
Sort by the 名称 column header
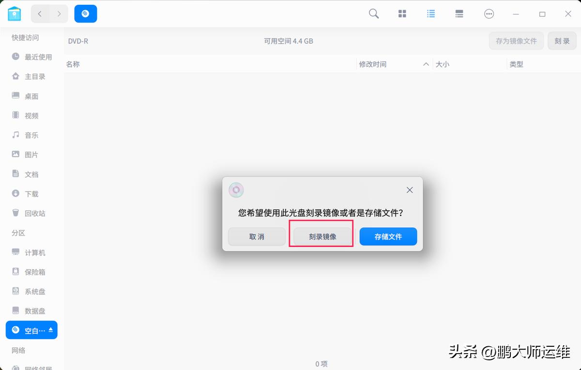[73, 63]
